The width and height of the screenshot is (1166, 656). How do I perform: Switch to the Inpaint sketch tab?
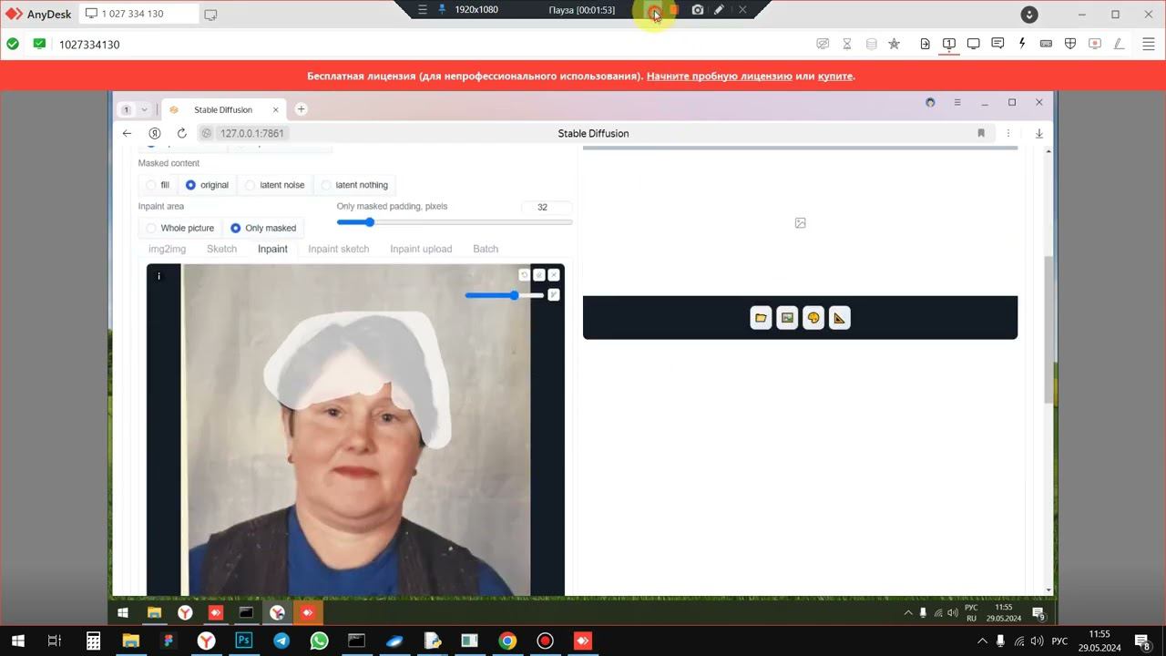[x=339, y=249]
